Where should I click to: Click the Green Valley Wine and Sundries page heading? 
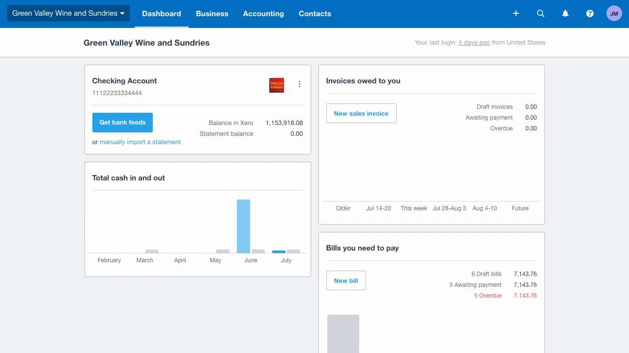146,43
